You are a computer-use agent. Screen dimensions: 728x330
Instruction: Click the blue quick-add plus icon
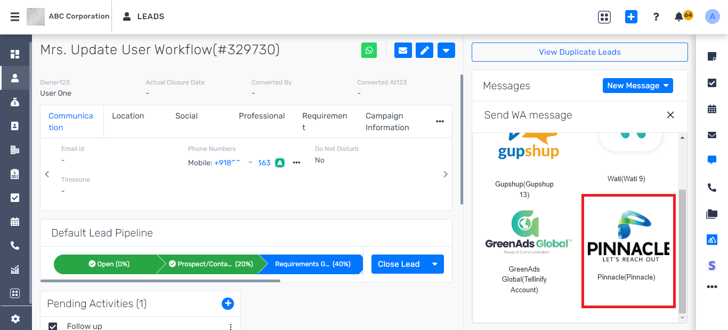[631, 17]
